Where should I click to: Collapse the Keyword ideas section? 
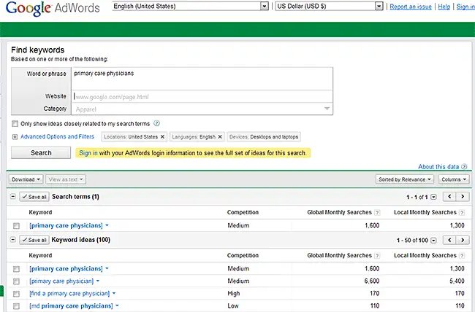(12, 240)
